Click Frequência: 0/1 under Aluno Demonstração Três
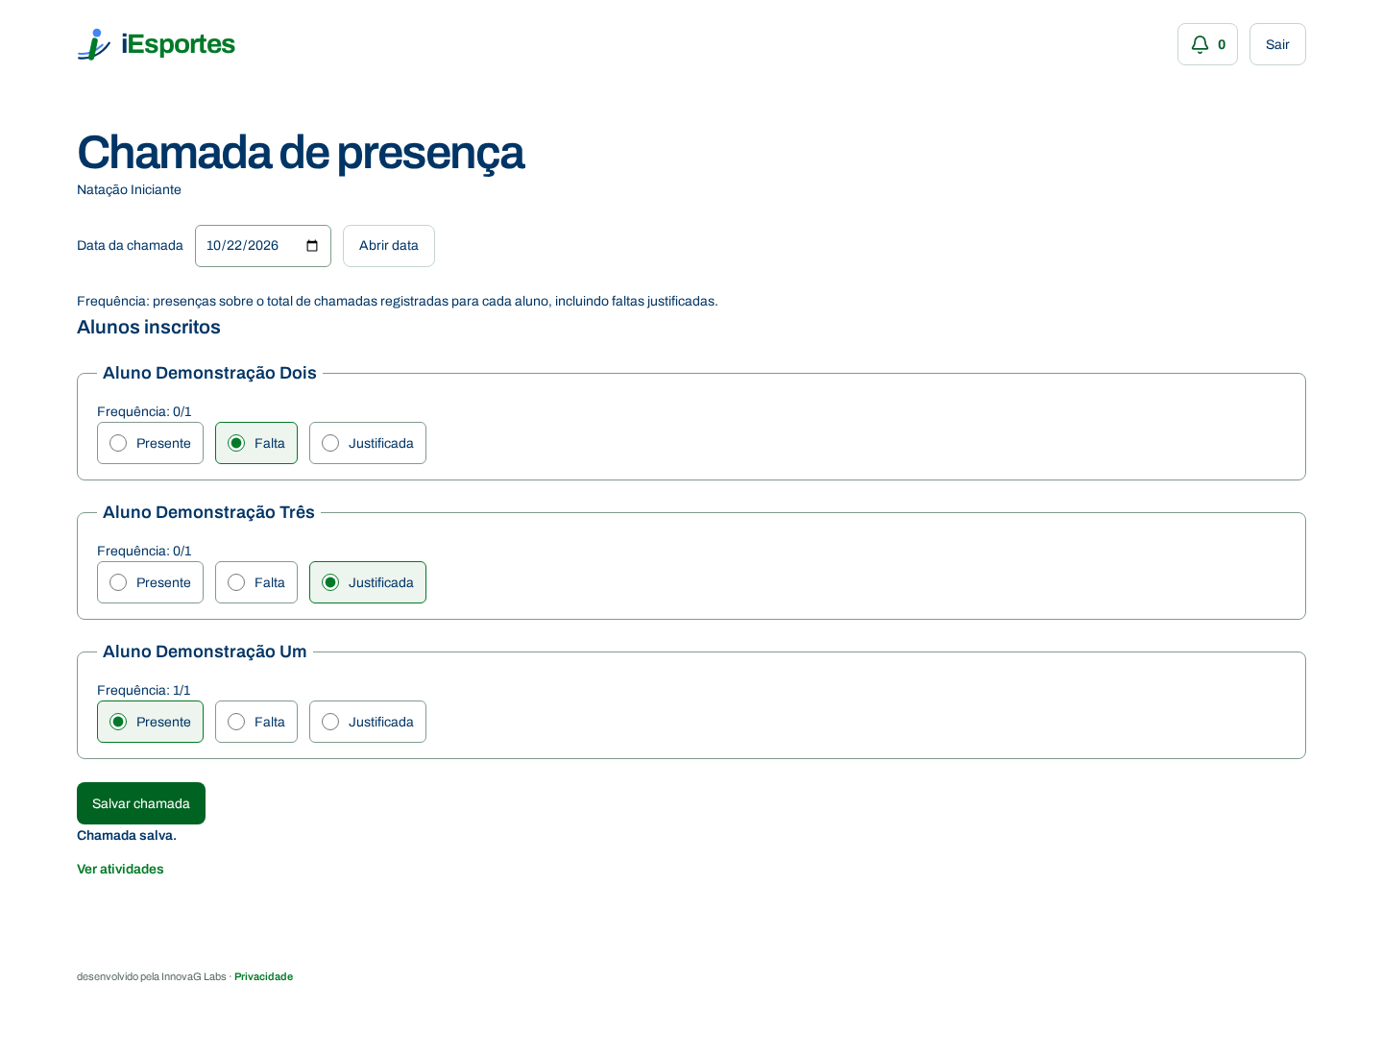1383x1057 pixels. [x=144, y=551]
